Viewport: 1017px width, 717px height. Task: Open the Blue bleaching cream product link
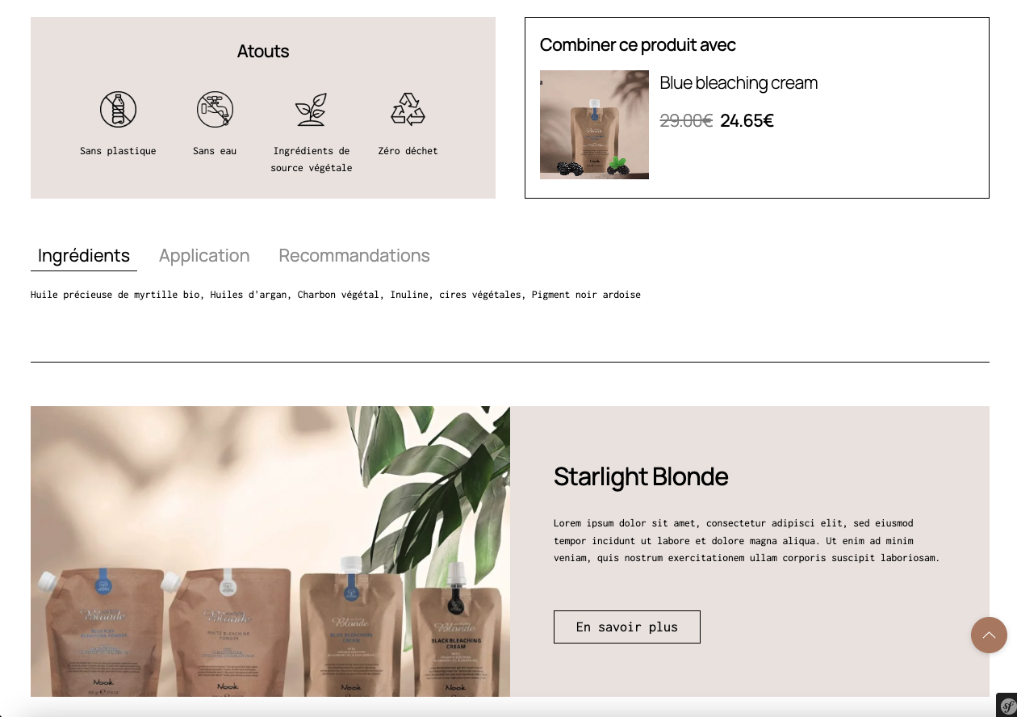(x=739, y=83)
